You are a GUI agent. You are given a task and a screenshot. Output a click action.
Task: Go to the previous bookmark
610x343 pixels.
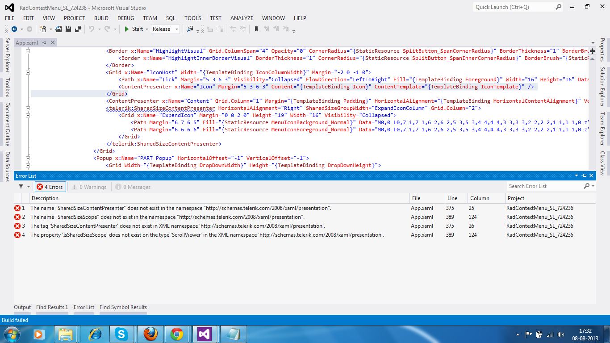(267, 29)
